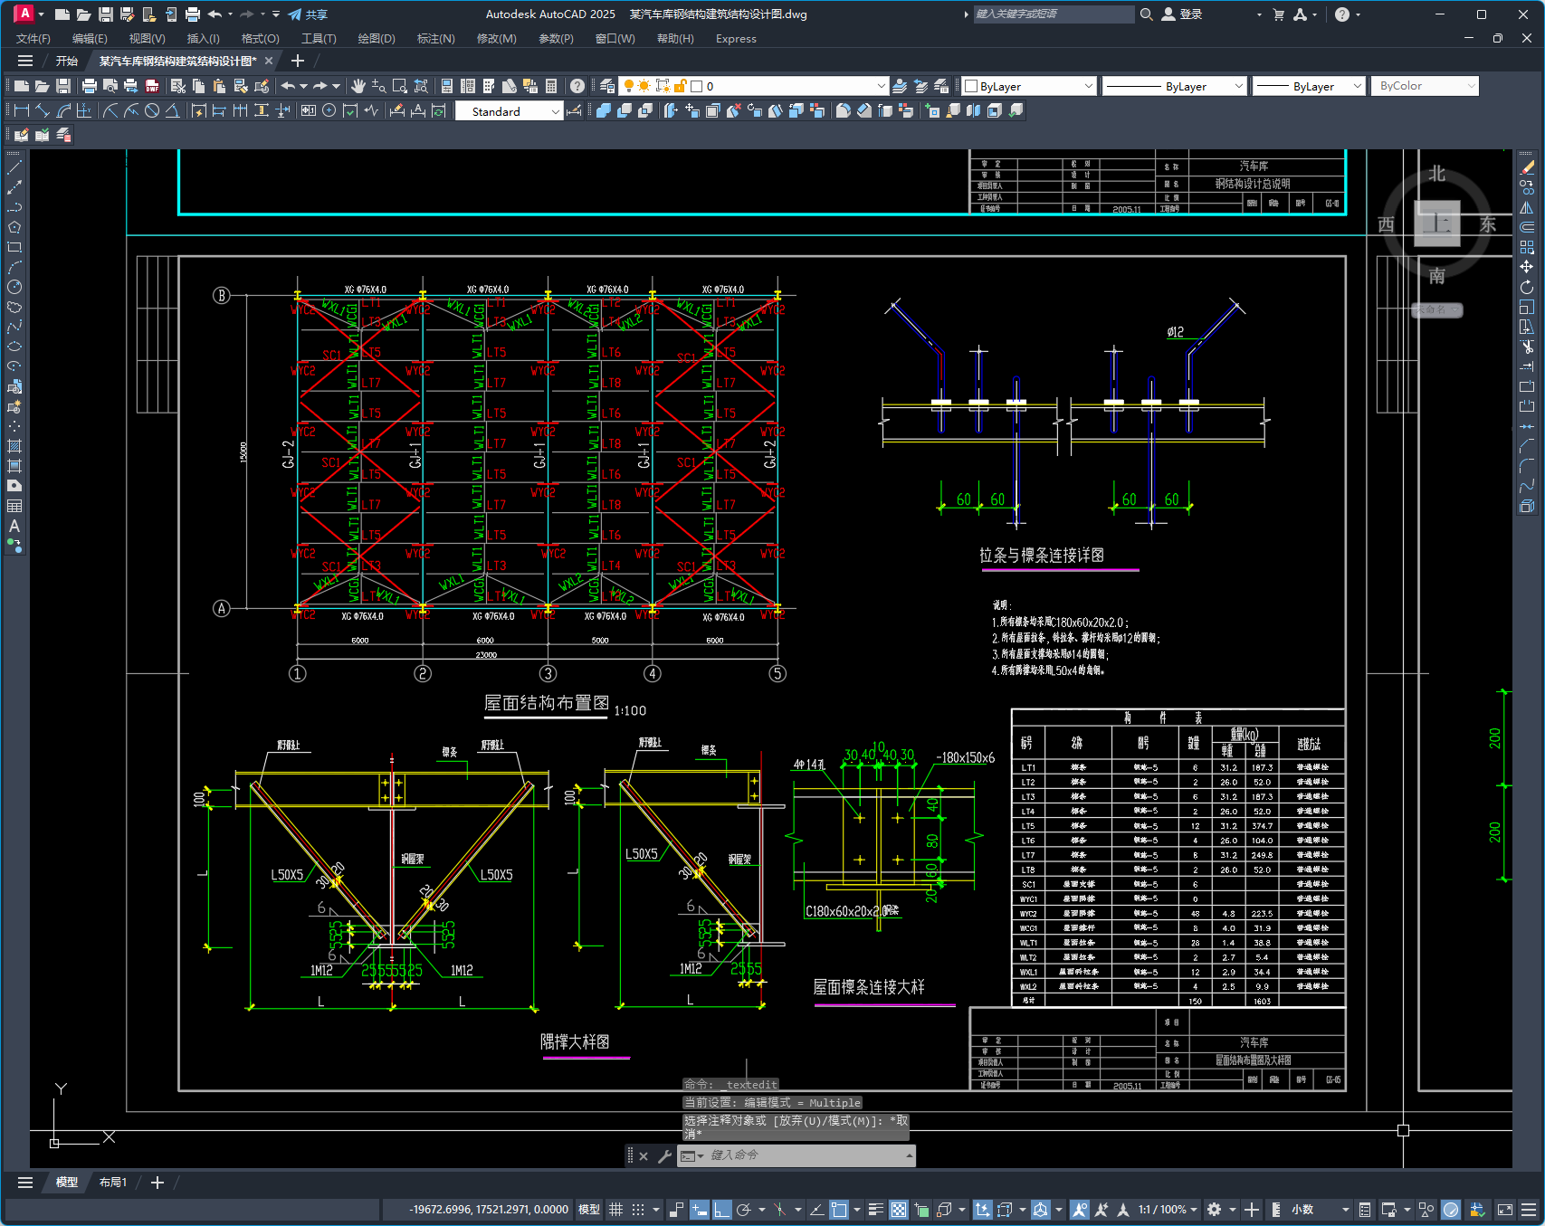Open the QuickCalc calculator
The width and height of the screenshot is (1545, 1226).
[551, 86]
